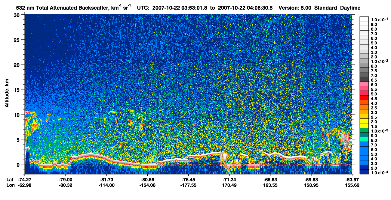Pick the orange swatch beside 3.5
Screen dimensions: 391x200
364,107
